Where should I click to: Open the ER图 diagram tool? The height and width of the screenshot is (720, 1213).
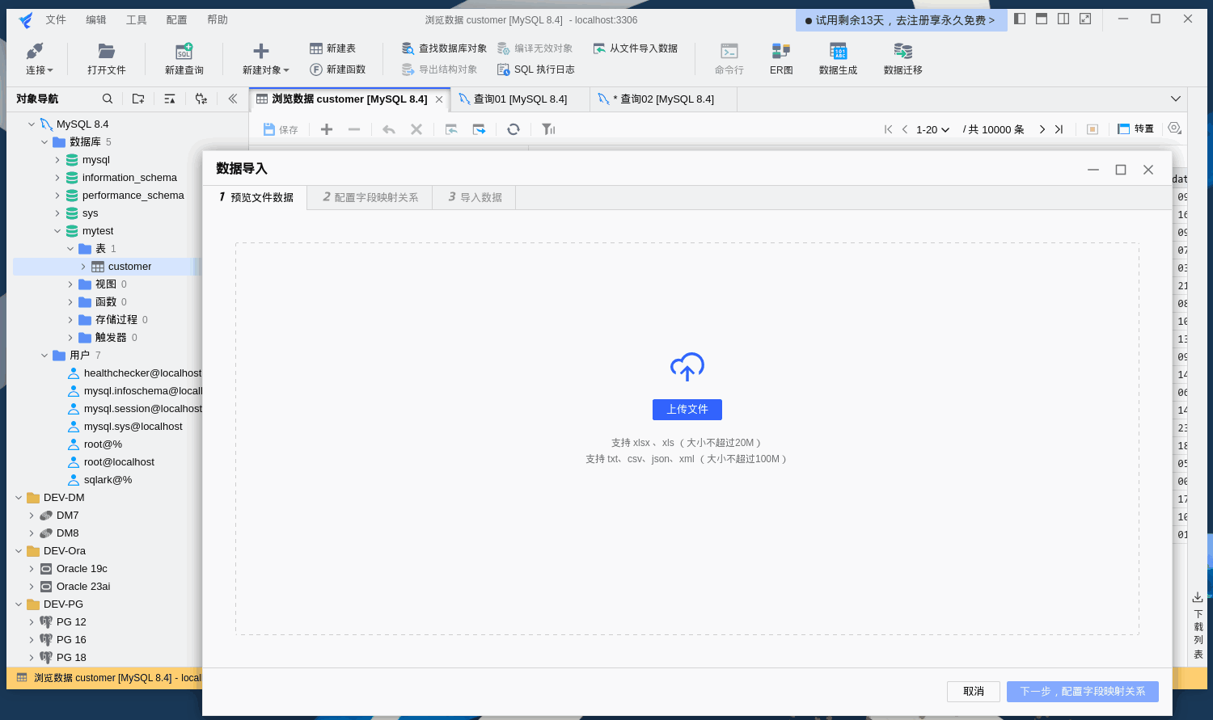pyautogui.click(x=781, y=58)
